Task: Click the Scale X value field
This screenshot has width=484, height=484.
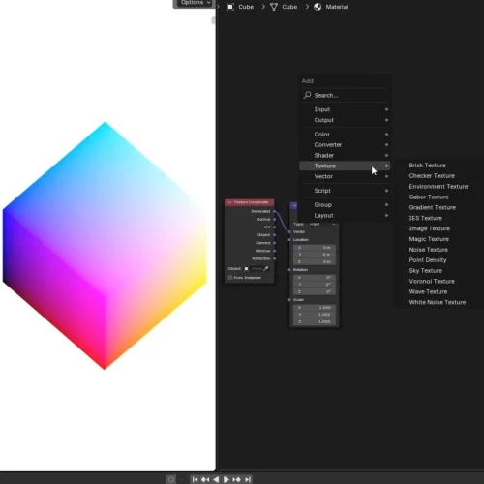Action: point(315,308)
